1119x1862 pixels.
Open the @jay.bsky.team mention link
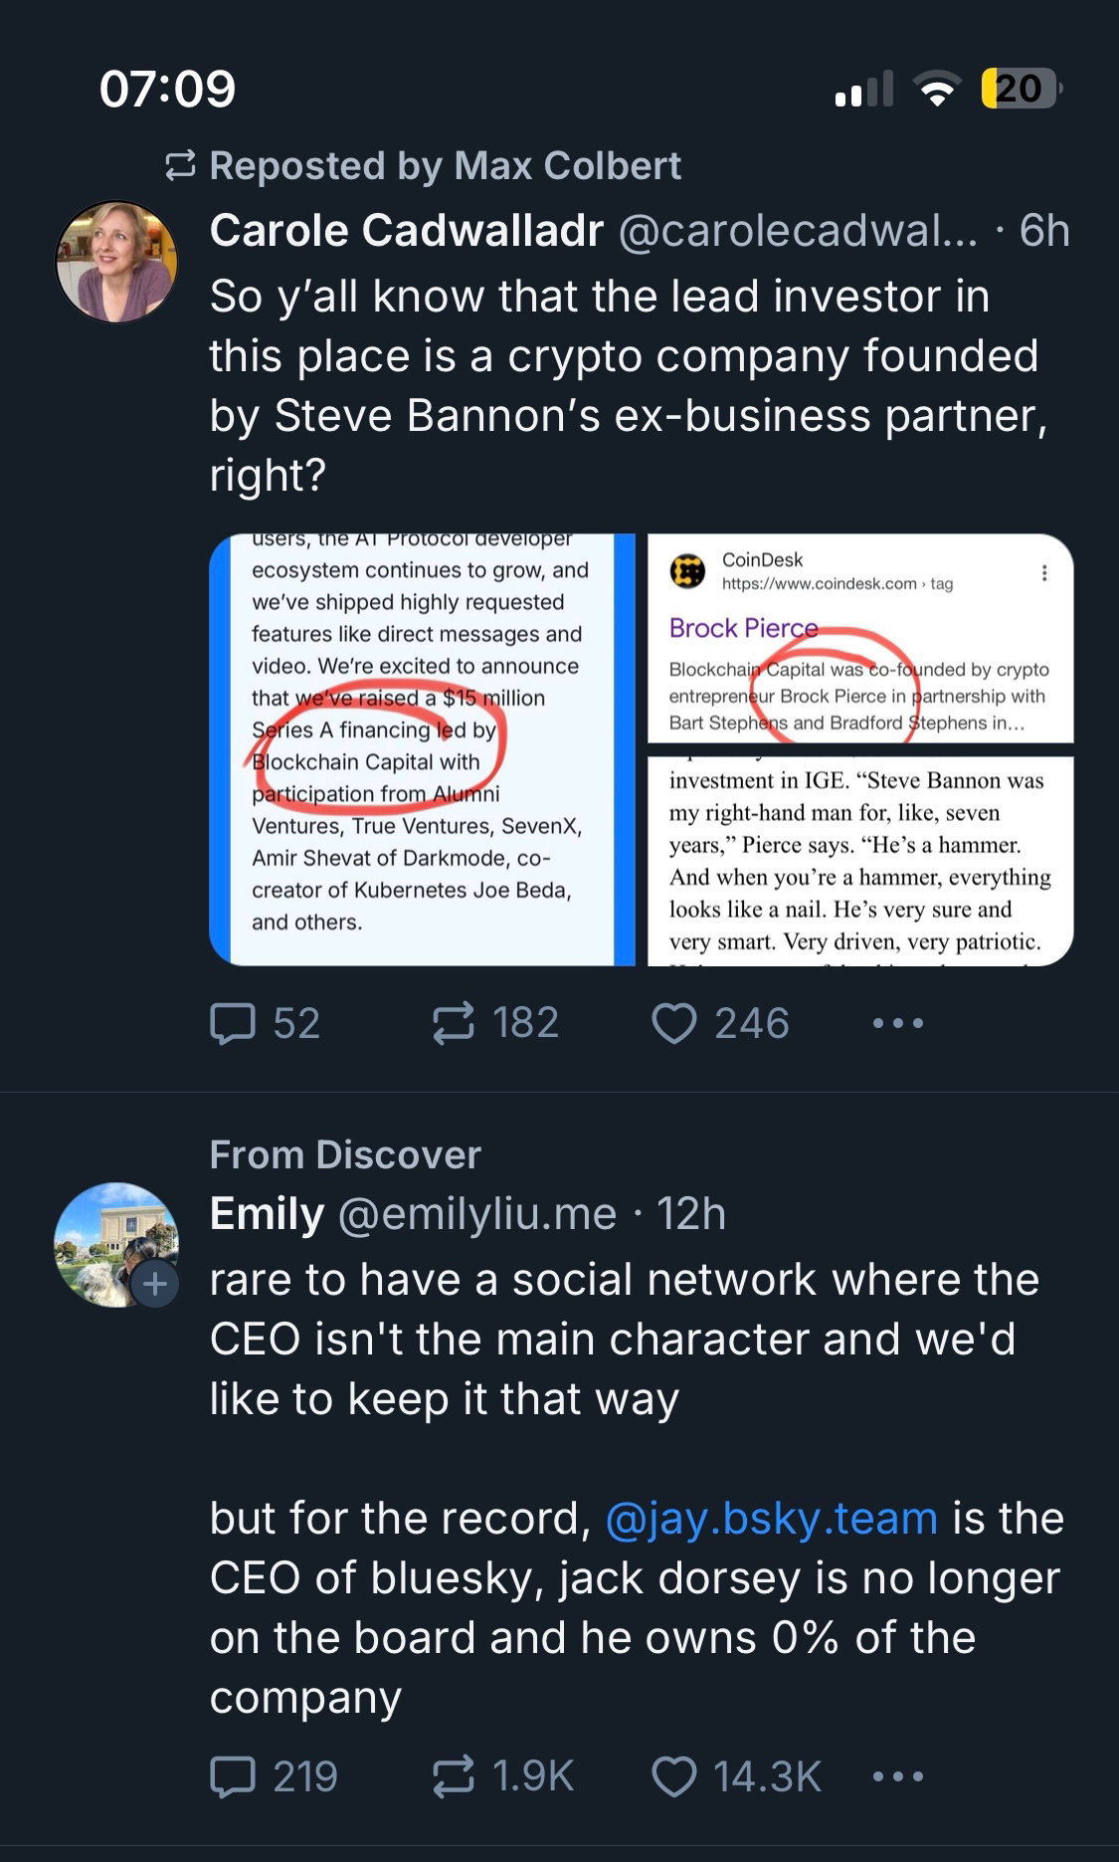[772, 1519]
